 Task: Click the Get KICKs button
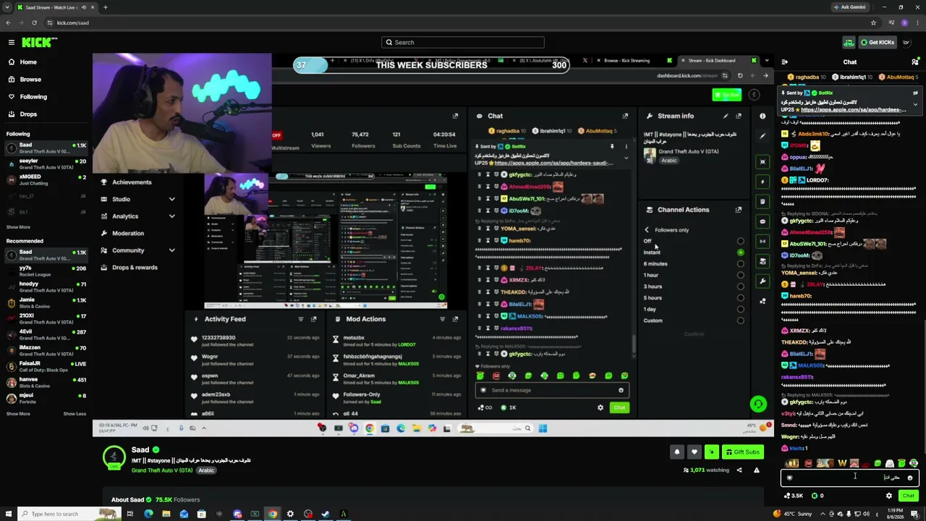tap(878, 43)
